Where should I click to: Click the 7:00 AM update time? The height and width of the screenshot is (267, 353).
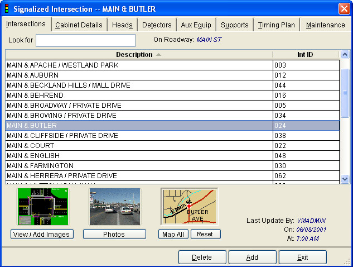(x=307, y=239)
